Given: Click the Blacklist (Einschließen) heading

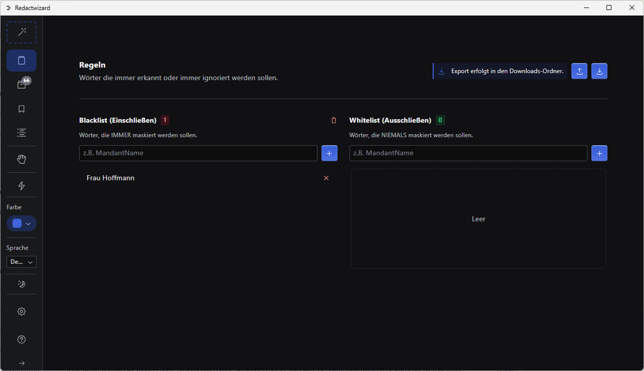Looking at the screenshot, I should (118, 120).
